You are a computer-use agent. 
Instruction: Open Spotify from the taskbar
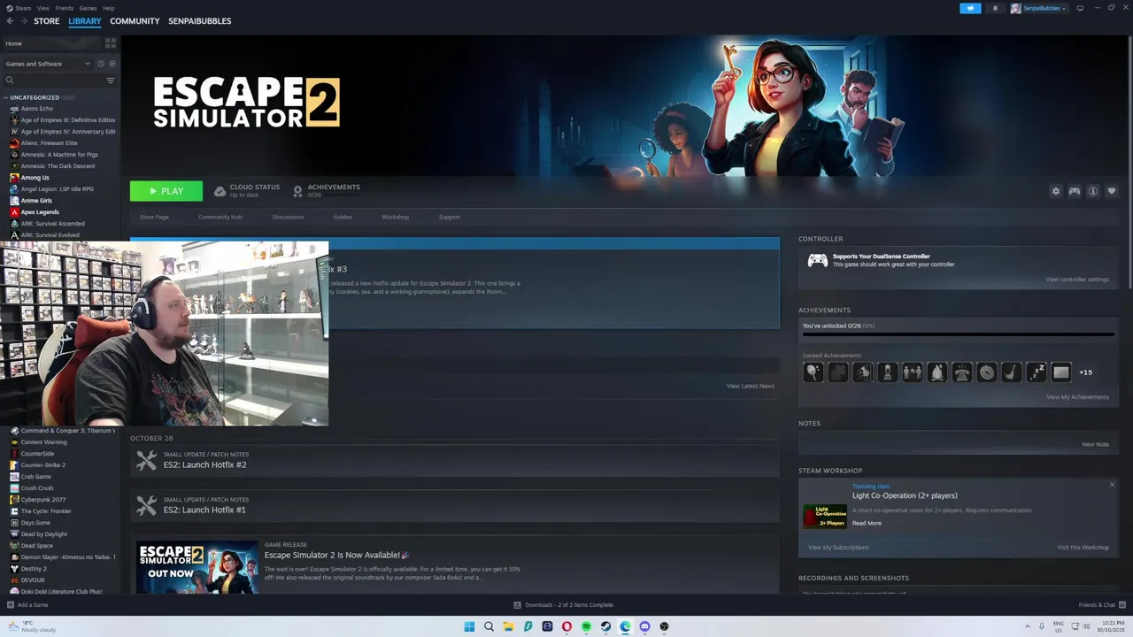pyautogui.click(x=586, y=626)
